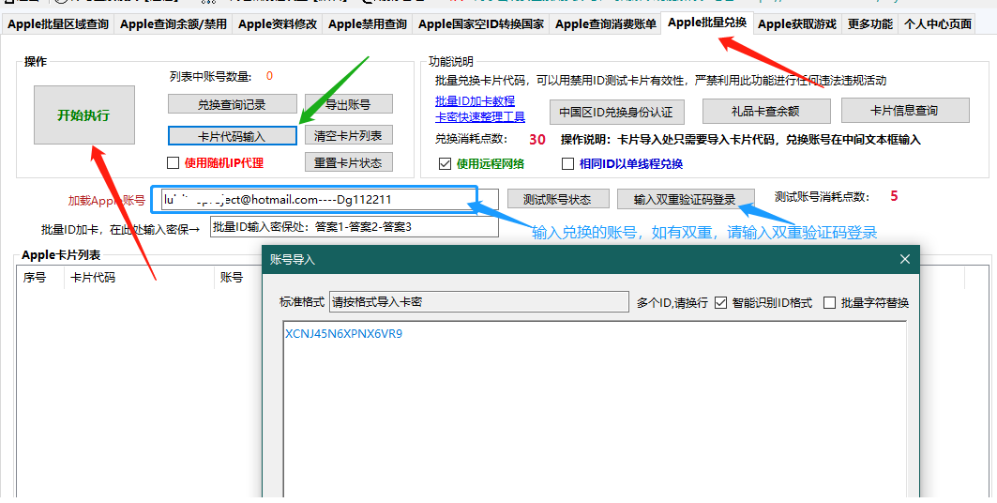This screenshot has width=997, height=503.
Task: Click 测试账号消耗点数 value 5
Action: [894, 196]
